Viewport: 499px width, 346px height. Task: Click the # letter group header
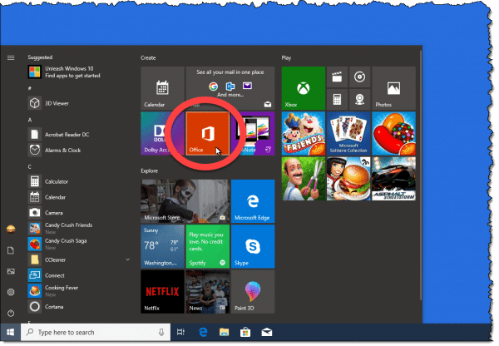30,88
